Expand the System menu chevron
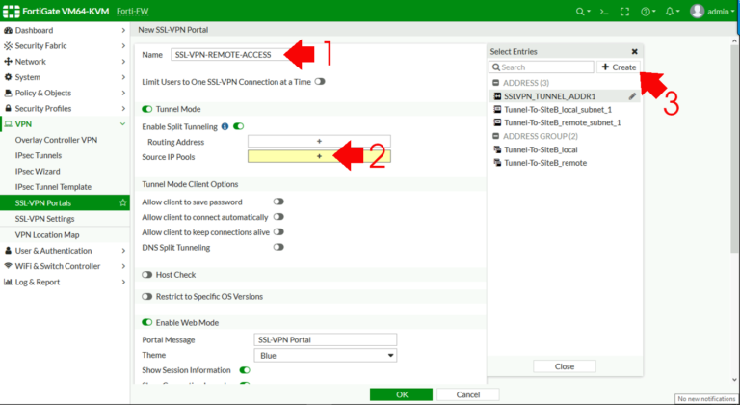Viewport: 740px width, 405px height. coord(123,77)
